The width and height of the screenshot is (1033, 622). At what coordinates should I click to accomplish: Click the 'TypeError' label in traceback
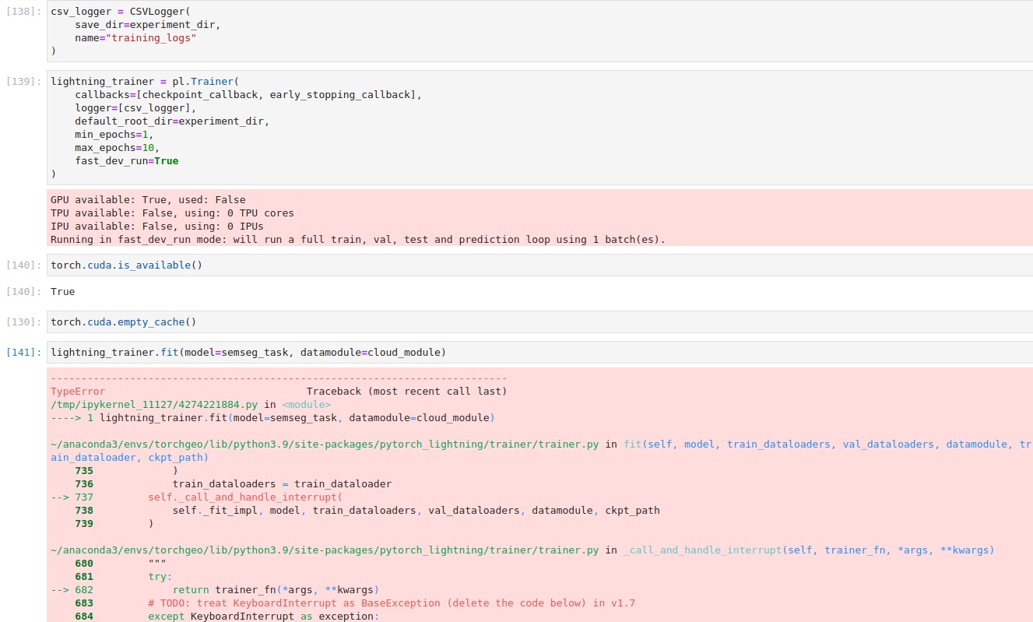78,392
